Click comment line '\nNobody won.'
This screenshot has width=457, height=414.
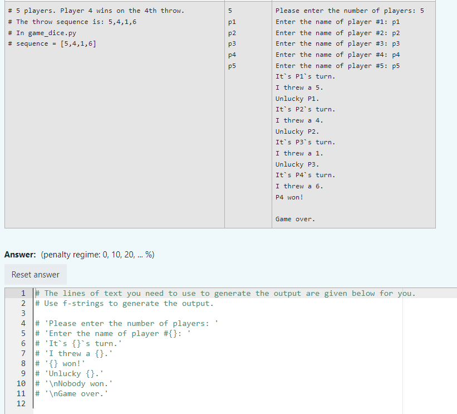pyautogui.click(x=73, y=384)
